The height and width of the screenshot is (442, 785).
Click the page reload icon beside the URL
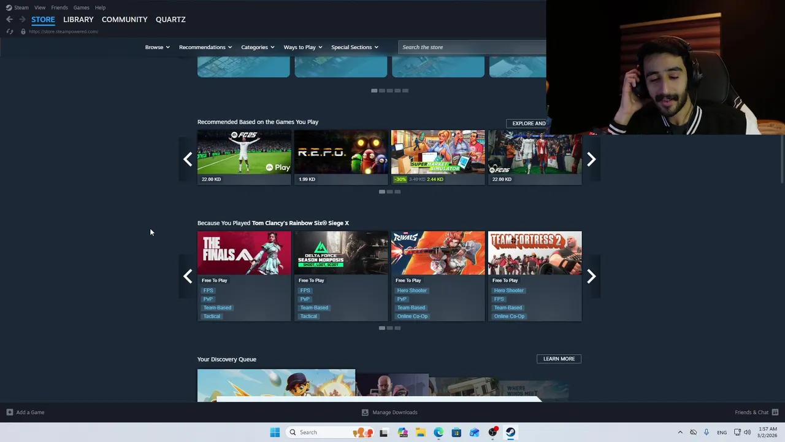click(10, 31)
